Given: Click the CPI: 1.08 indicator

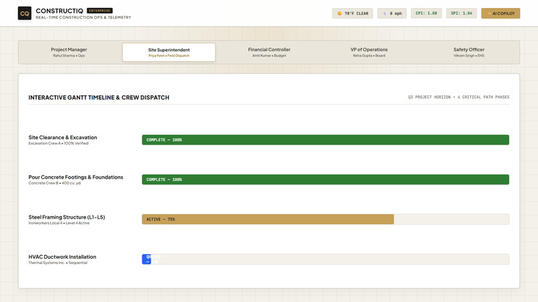Looking at the screenshot, I should [426, 13].
